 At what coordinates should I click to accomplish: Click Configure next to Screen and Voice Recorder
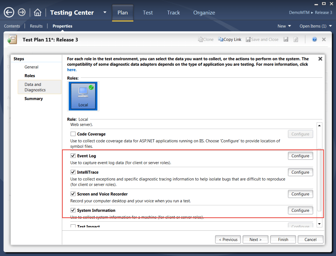300,194
